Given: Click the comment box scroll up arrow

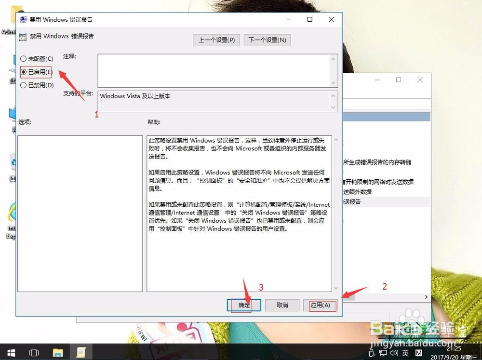Looking at the screenshot, I should (333, 58).
